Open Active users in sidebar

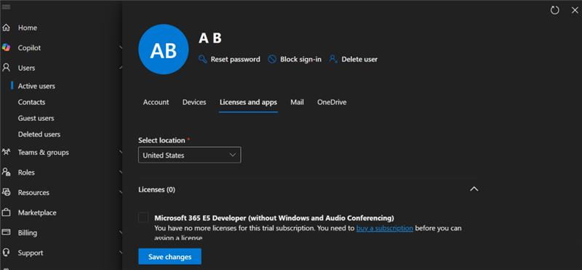(36, 86)
